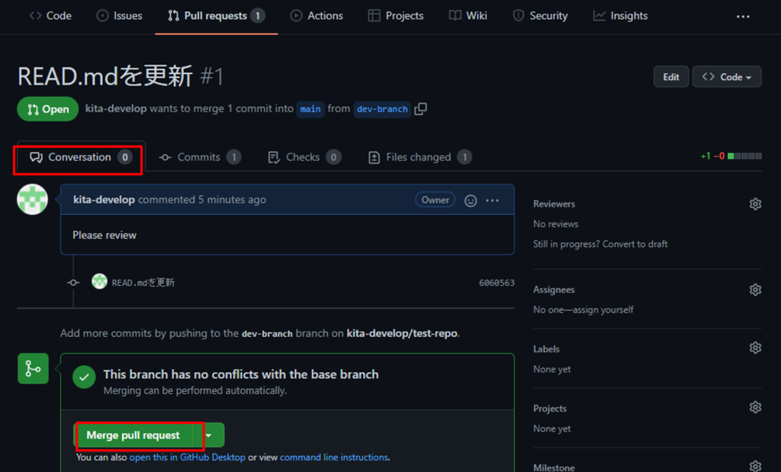Open Labels settings gear
The image size is (781, 472).
755,348
